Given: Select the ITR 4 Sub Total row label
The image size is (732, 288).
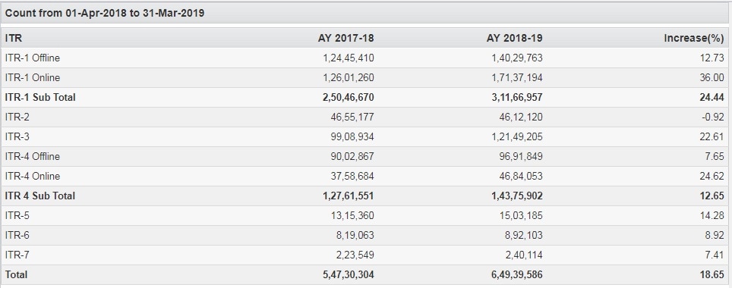Looking at the screenshot, I should tap(39, 196).
